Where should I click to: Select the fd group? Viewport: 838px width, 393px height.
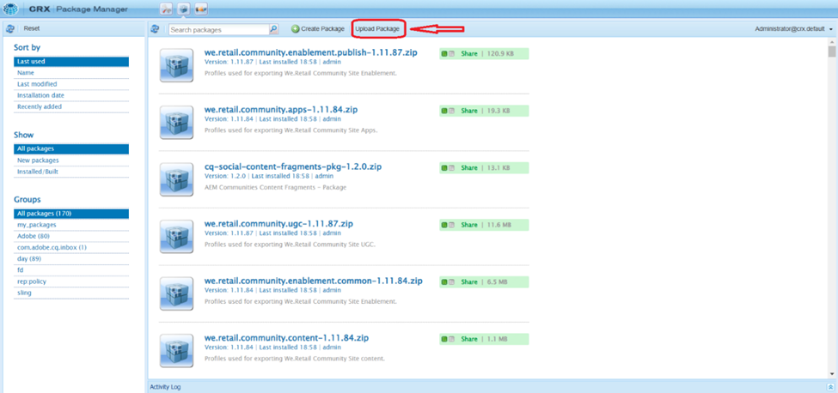click(x=71, y=270)
